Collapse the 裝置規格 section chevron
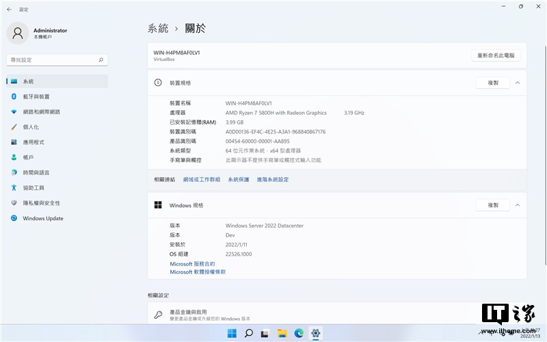Screen dimensions: 547x342 [x=518, y=83]
